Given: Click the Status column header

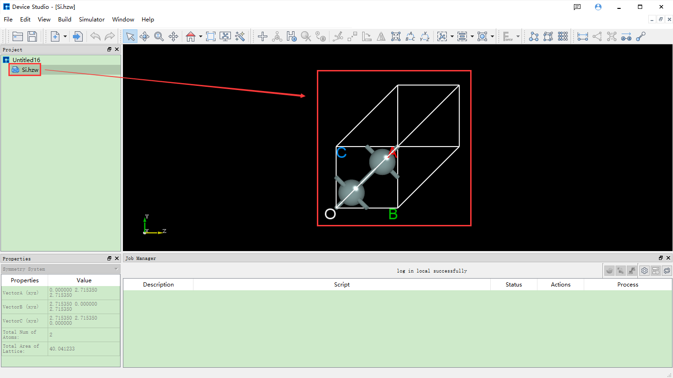Looking at the screenshot, I should tap(514, 285).
